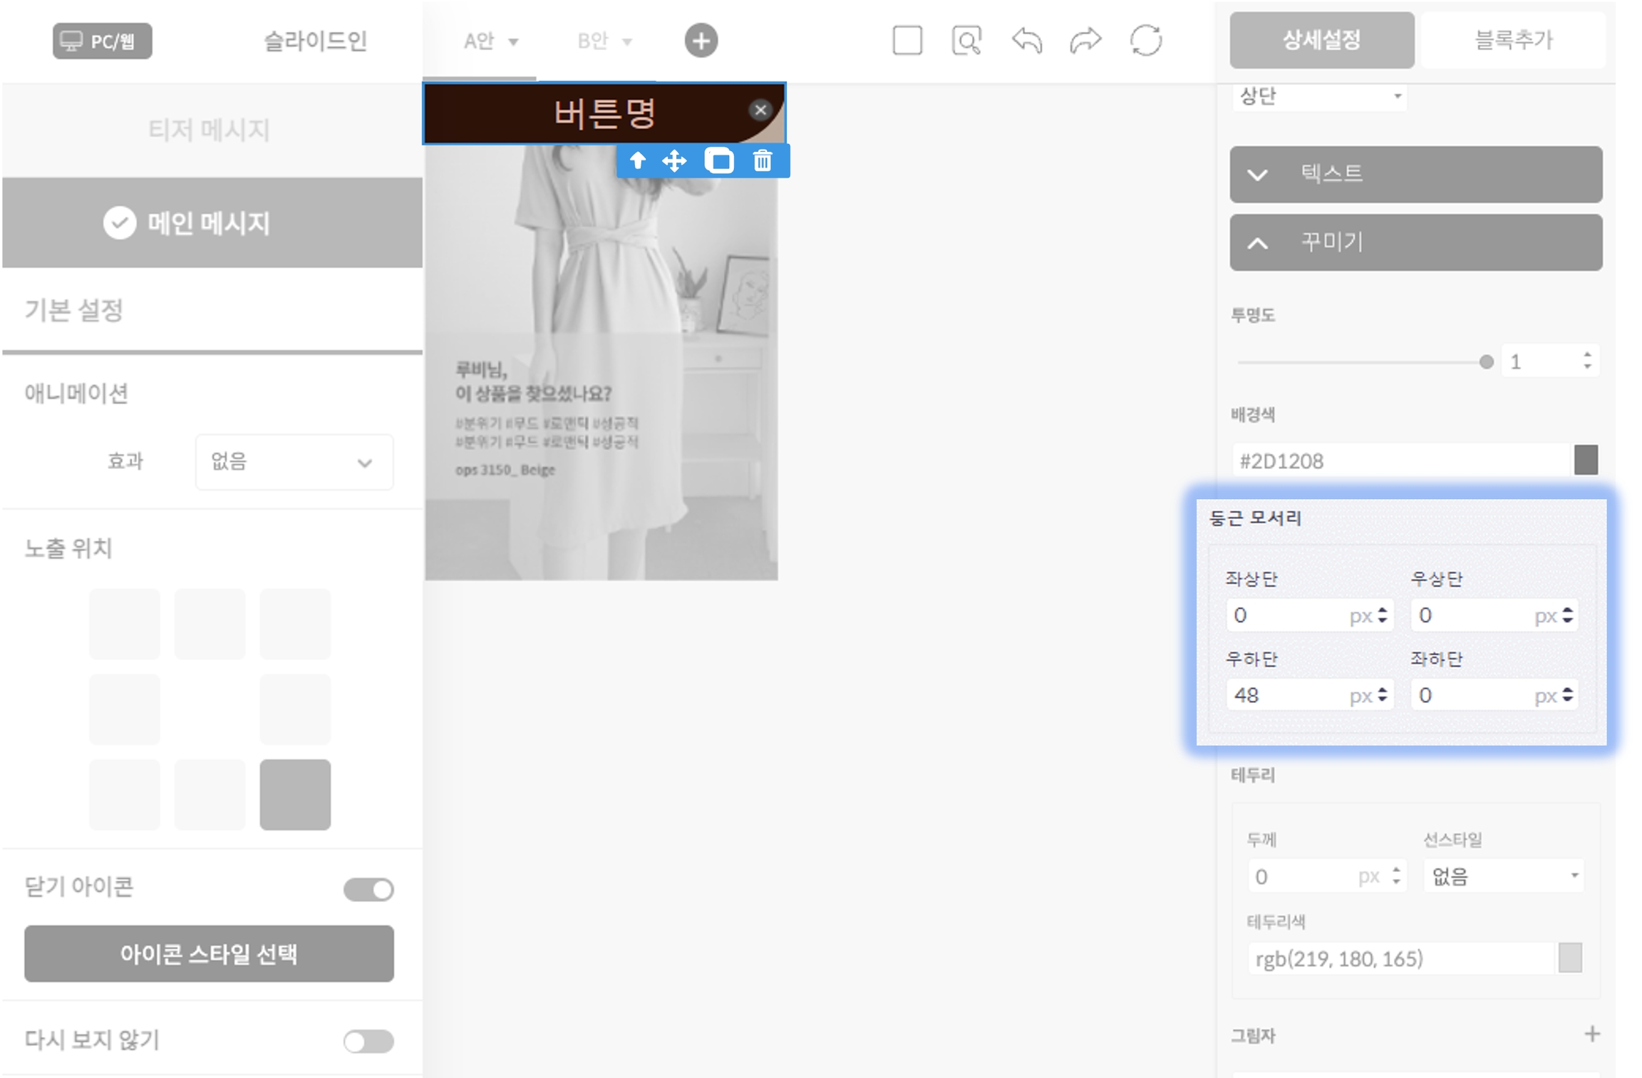The width and height of the screenshot is (1642, 1078).
Task: Click the up arrow block icon
Action: pyautogui.click(x=638, y=161)
